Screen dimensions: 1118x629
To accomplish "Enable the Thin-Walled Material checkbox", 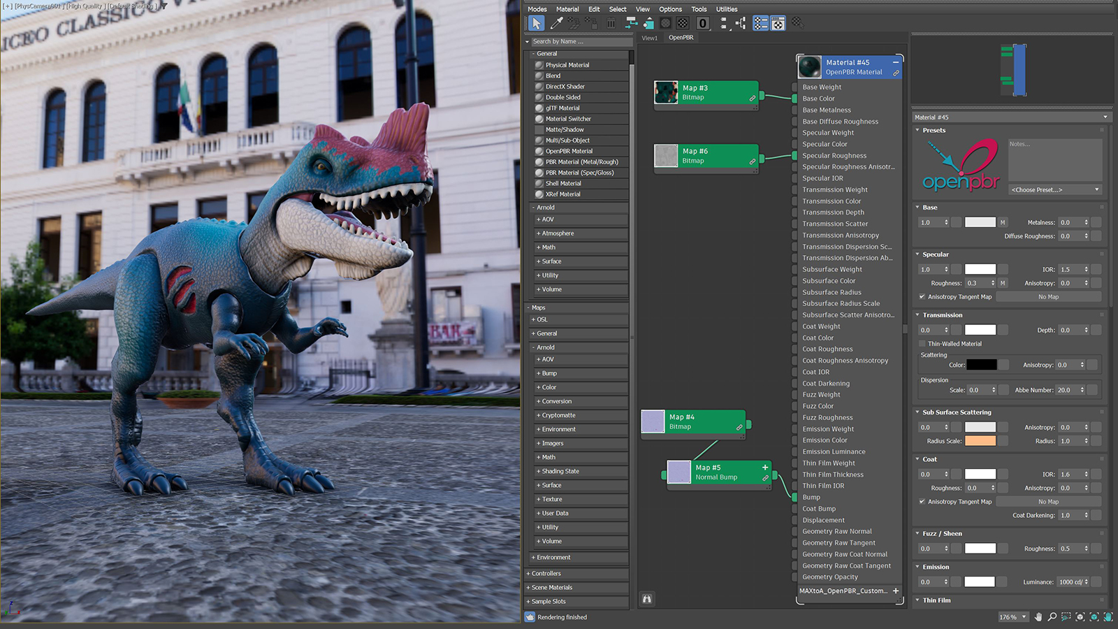I will point(922,343).
